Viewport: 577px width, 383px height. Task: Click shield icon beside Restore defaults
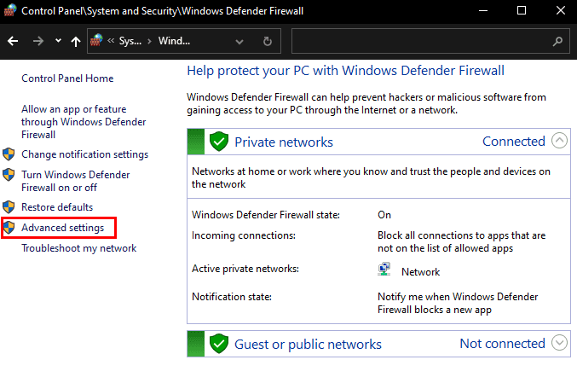click(x=9, y=207)
